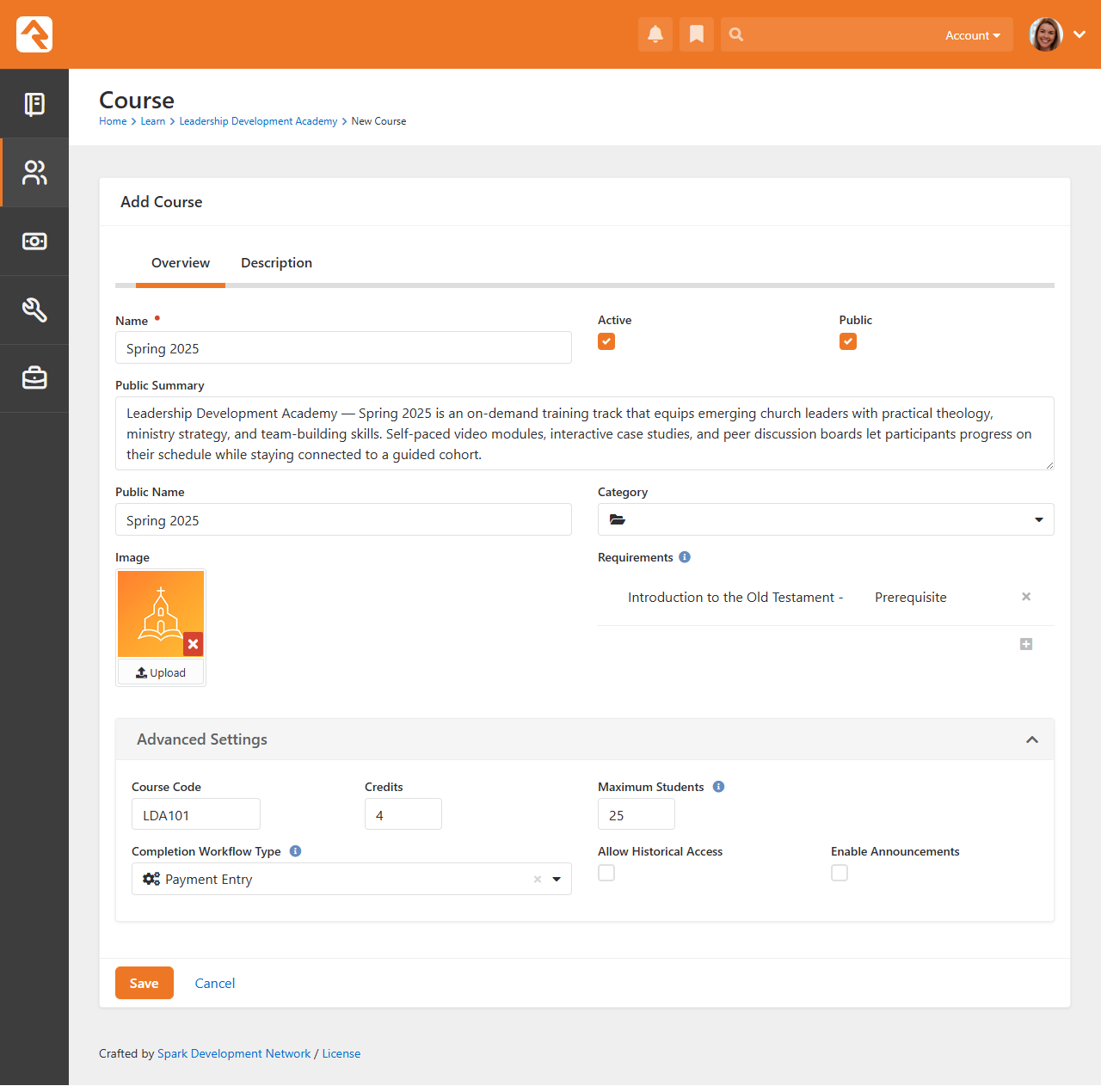
Task: Go to Home breadcrumb
Action: pyautogui.click(x=113, y=121)
